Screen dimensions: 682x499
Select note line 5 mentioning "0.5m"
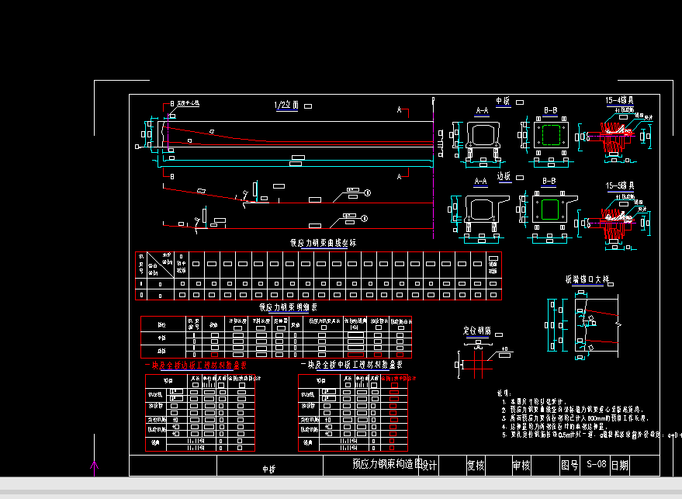(x=591, y=435)
